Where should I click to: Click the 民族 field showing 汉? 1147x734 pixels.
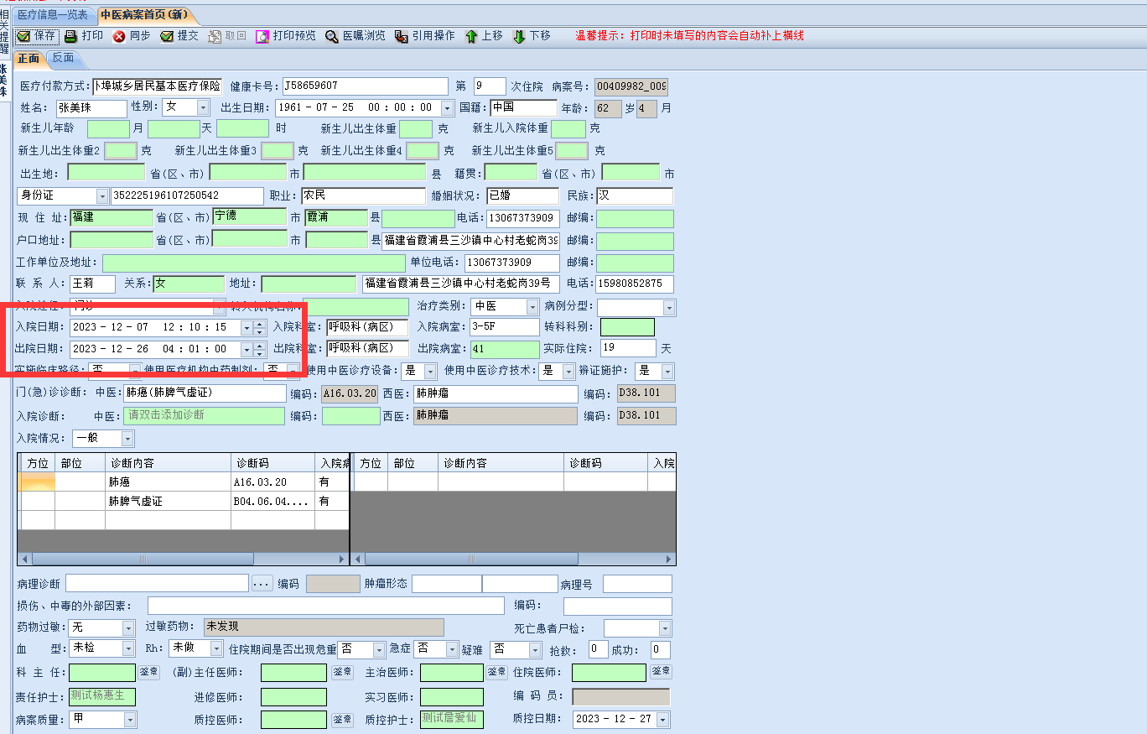click(x=634, y=195)
